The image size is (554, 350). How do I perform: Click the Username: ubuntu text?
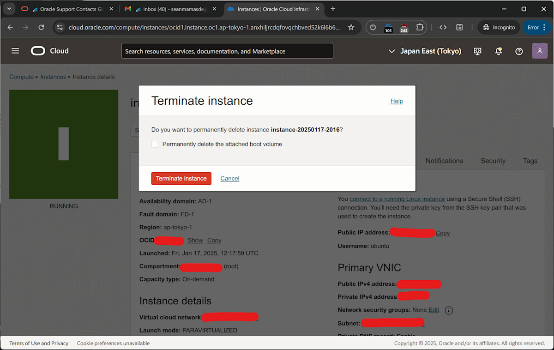pyautogui.click(x=363, y=246)
